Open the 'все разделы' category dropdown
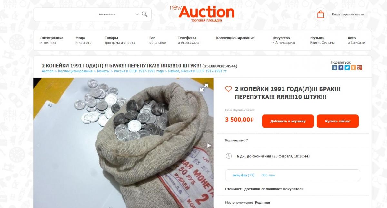The height and width of the screenshot is (208, 387). pos(119,14)
